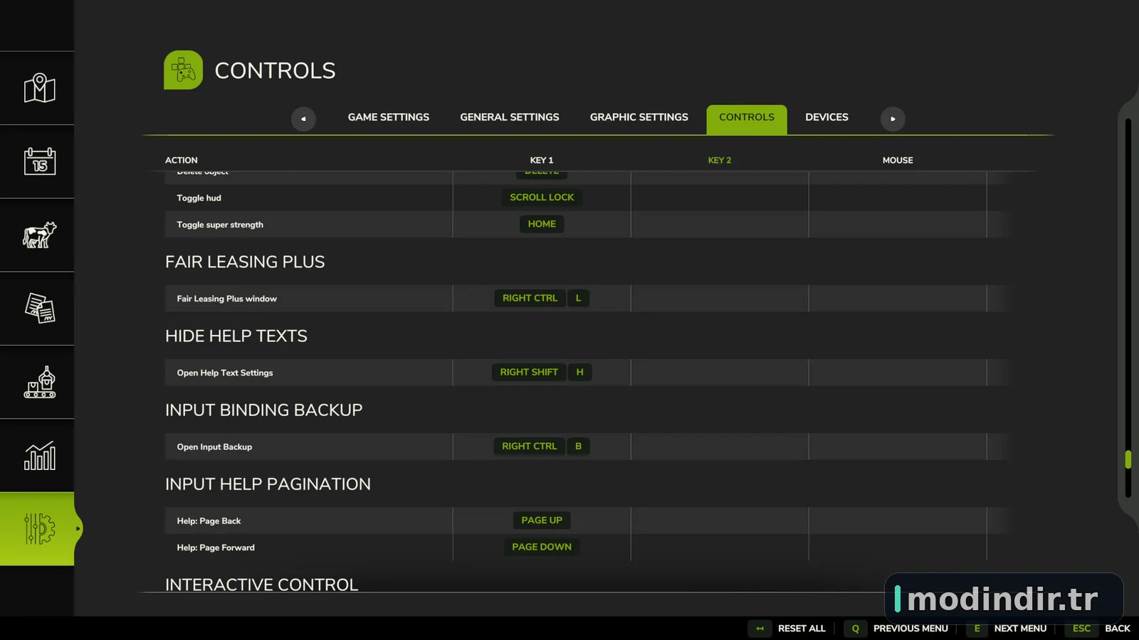The width and height of the screenshot is (1139, 640).
Task: Edit Open Help Text Settings key binding
Action: point(542,372)
